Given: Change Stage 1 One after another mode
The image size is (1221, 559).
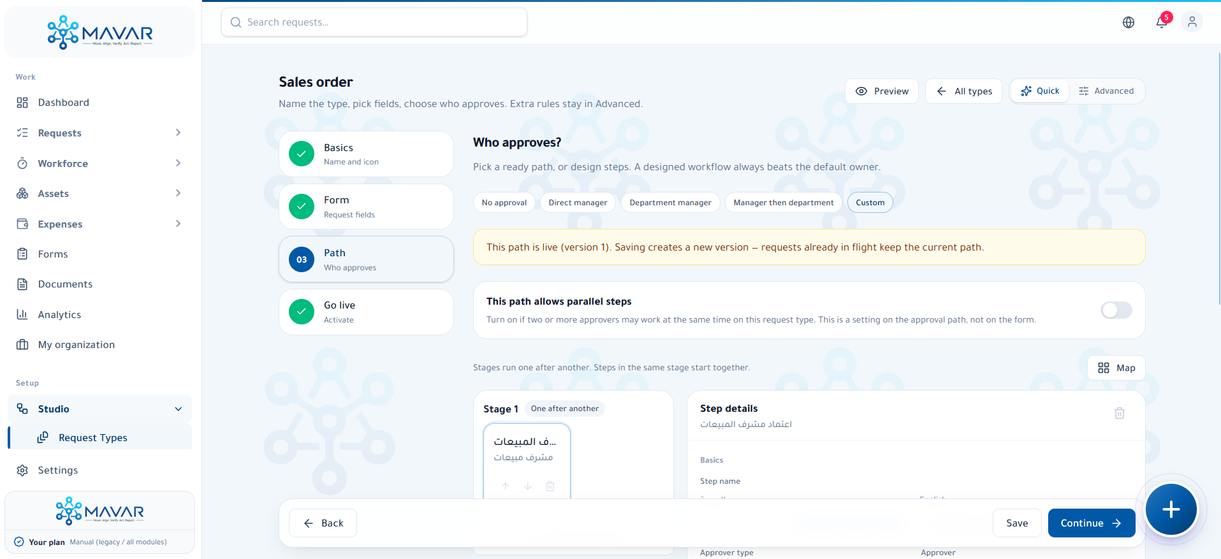Looking at the screenshot, I should (564, 409).
